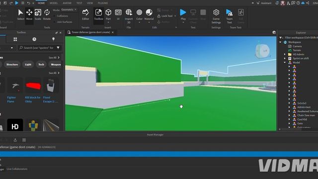
Task: Open the Lock Tool dropdown
Action: point(175,16)
